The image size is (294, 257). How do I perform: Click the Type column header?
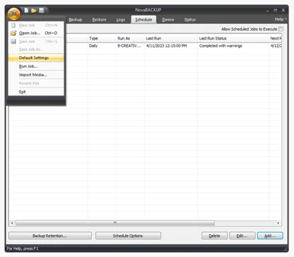[x=102, y=38]
